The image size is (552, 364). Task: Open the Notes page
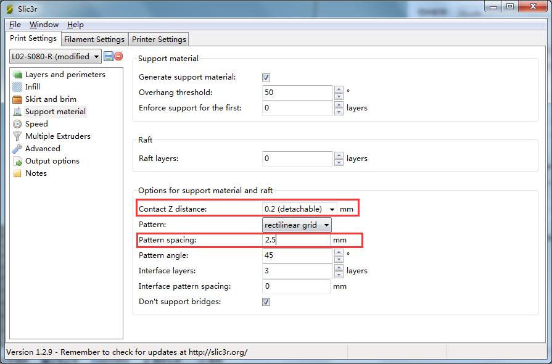tap(36, 173)
